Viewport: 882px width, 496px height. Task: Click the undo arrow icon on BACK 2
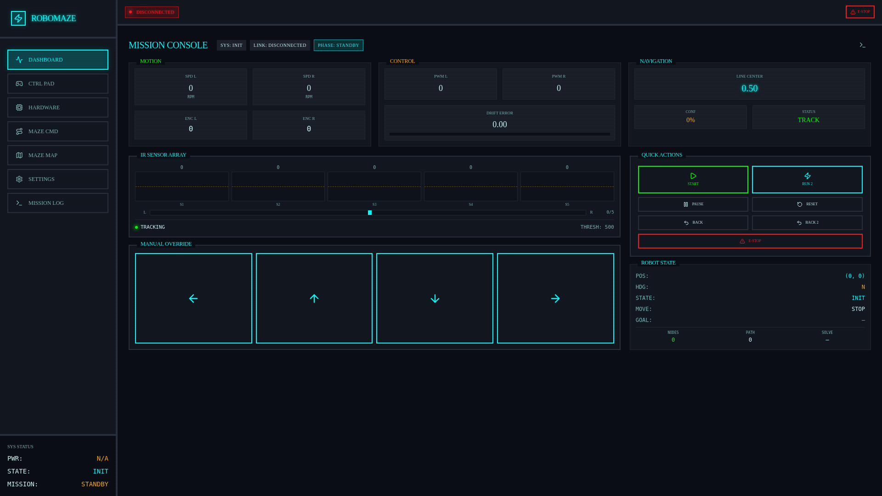pyautogui.click(x=799, y=223)
